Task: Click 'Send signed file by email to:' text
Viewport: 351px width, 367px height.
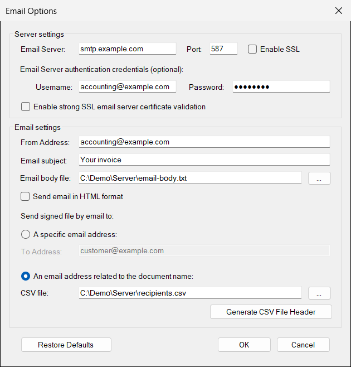Action: pos(67,216)
